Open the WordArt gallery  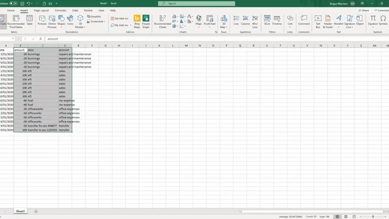coord(339,21)
